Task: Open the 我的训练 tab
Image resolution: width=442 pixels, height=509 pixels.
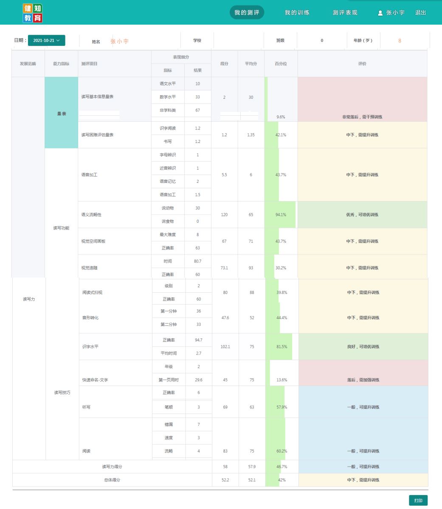Action: pos(297,13)
